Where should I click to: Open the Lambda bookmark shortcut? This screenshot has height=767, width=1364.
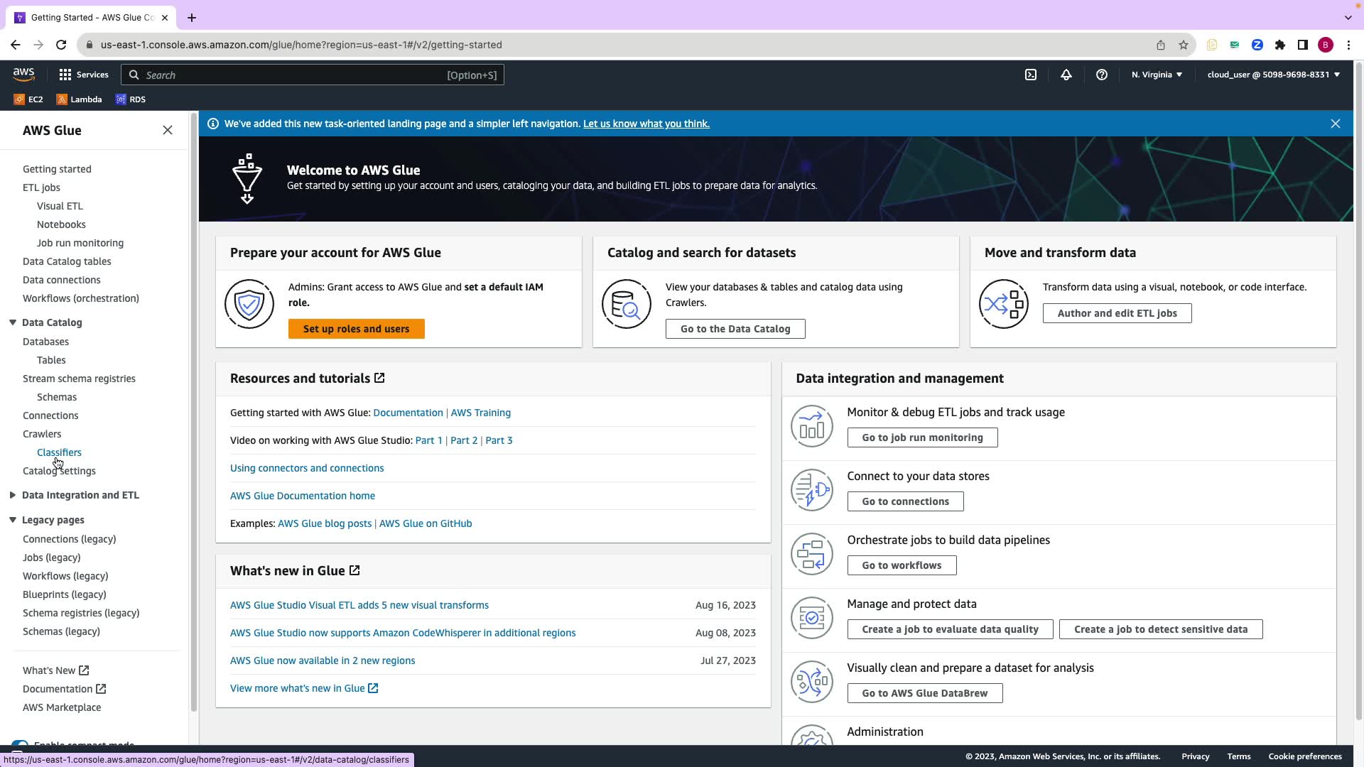79,99
